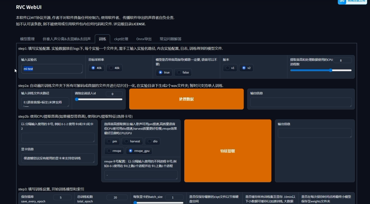The width and height of the screenshot is (370, 204).
Task: Click the GPU card index input field
Action: (58, 138)
